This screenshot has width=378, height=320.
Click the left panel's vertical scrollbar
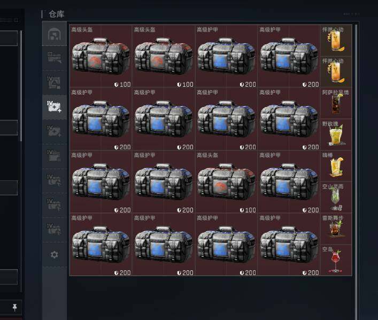(x=21, y=86)
